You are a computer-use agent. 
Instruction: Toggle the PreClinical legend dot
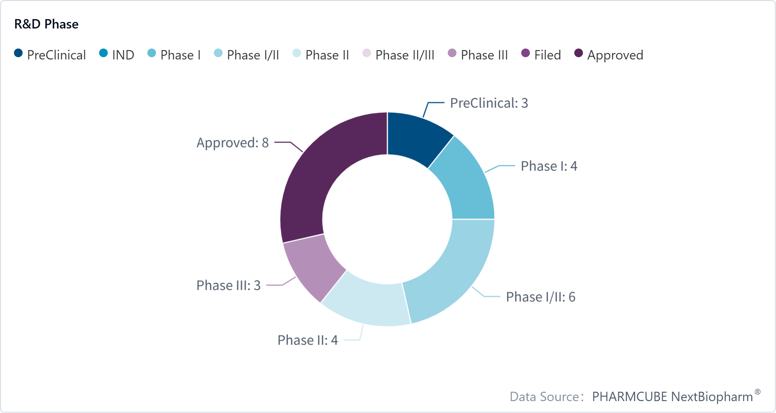[18, 53]
